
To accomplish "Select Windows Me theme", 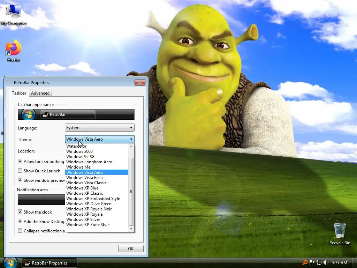I will click(x=97, y=167).
